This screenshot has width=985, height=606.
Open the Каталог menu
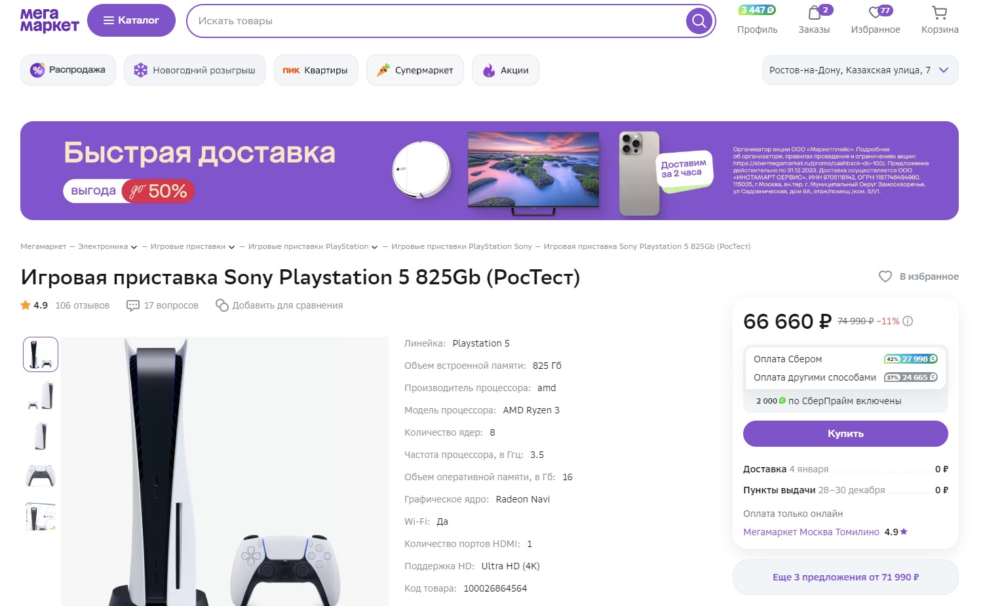pyautogui.click(x=131, y=20)
